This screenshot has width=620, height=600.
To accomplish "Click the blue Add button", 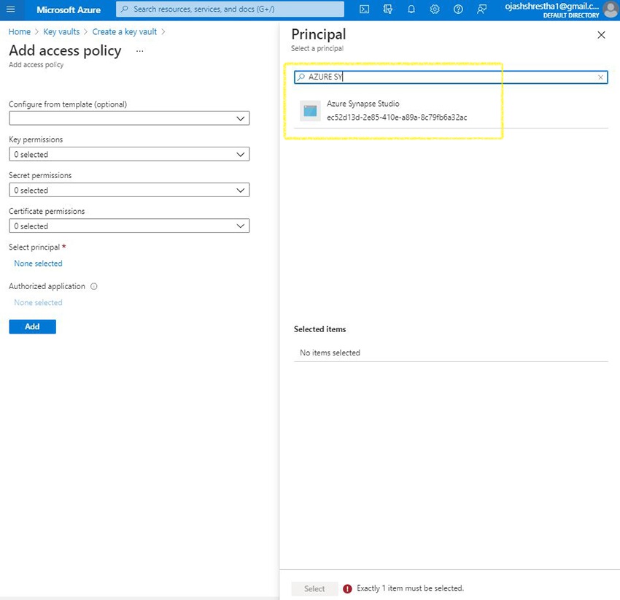I will 32,327.
